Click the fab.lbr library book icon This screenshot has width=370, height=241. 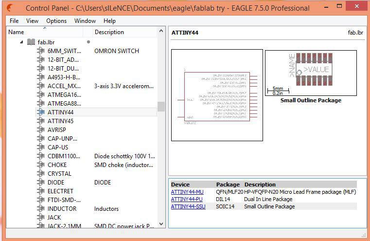pyautogui.click(x=31, y=42)
